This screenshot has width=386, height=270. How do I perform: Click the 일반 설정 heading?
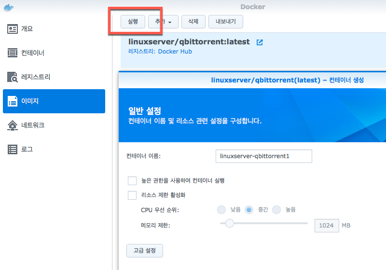145,111
